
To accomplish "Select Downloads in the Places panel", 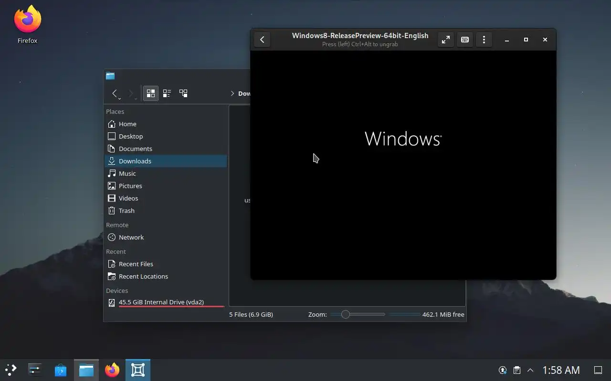I will pos(166,161).
